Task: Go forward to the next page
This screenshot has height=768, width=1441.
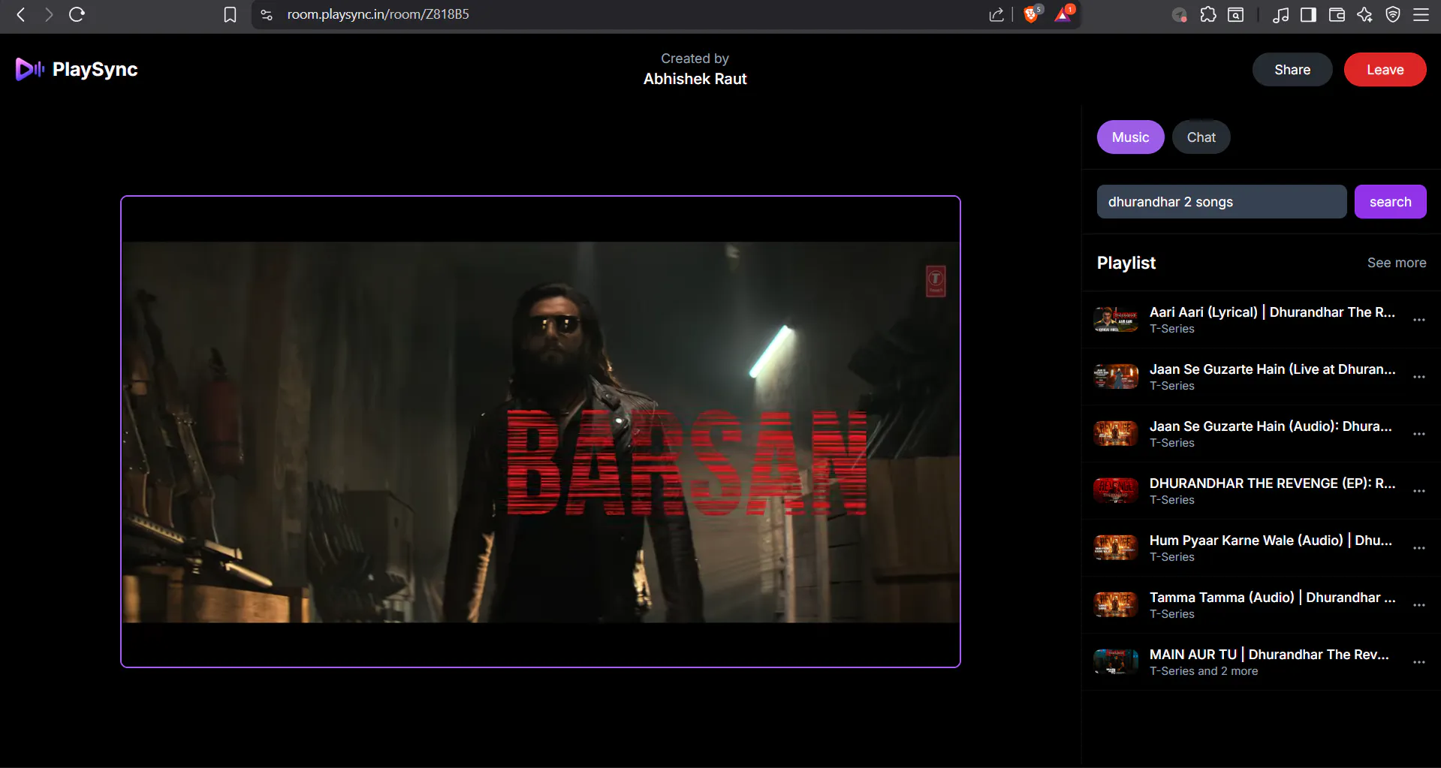Action: pos(49,14)
